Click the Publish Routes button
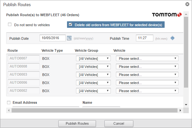This screenshot has width=192, height=128. [77, 123]
